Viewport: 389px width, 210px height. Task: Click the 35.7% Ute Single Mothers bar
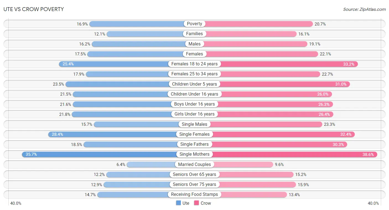(108, 154)
